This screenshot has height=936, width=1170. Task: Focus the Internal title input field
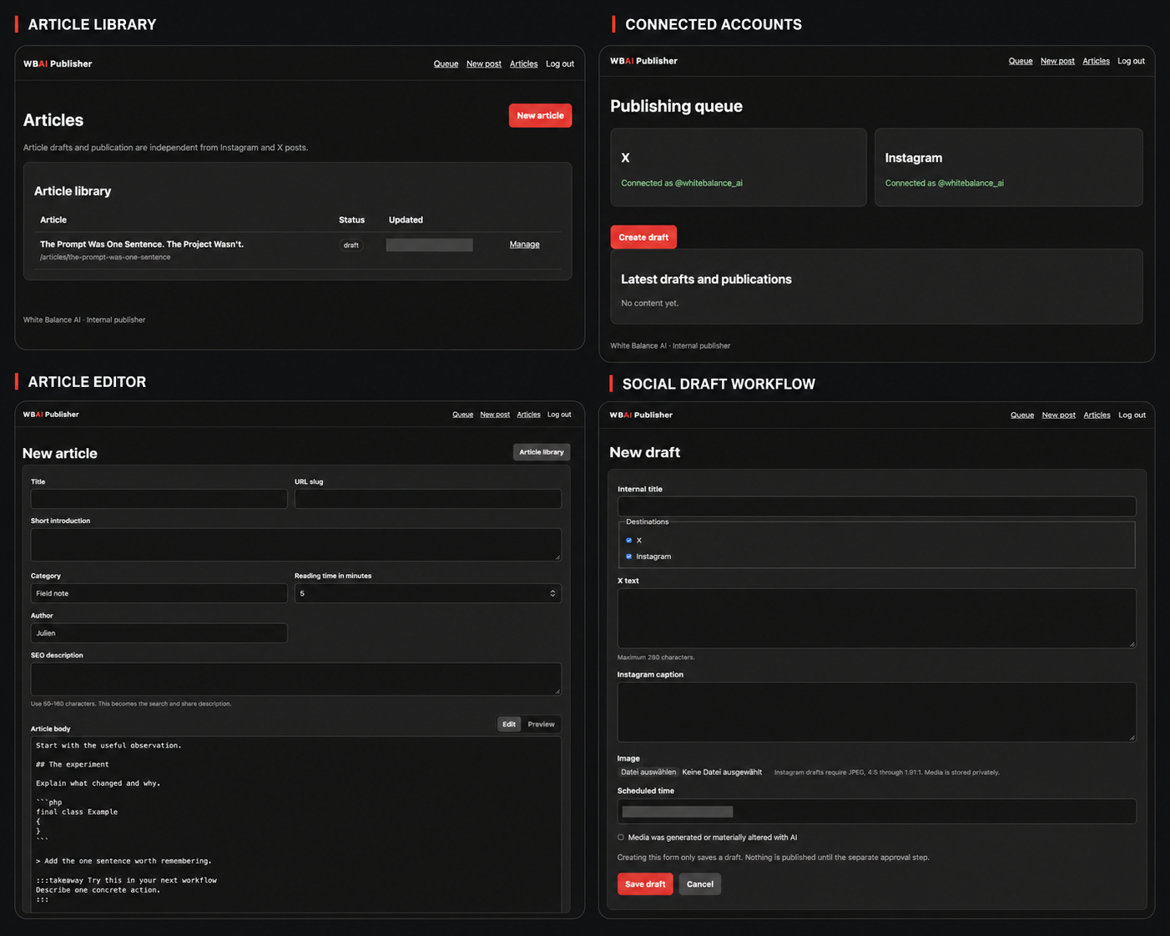point(877,506)
